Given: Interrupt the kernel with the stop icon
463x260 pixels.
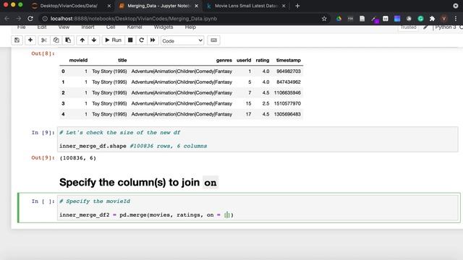Looking at the screenshot, I should tap(130, 40).
